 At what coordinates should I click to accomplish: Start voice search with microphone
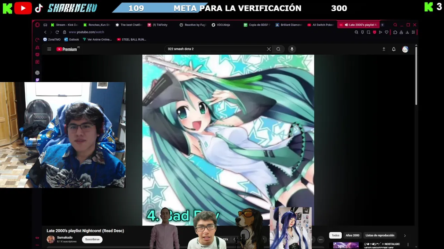point(292,49)
